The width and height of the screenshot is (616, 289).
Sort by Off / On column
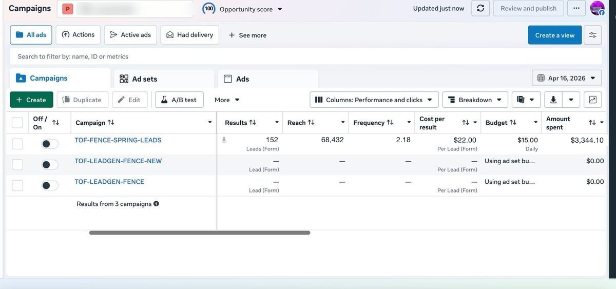[x=56, y=123]
